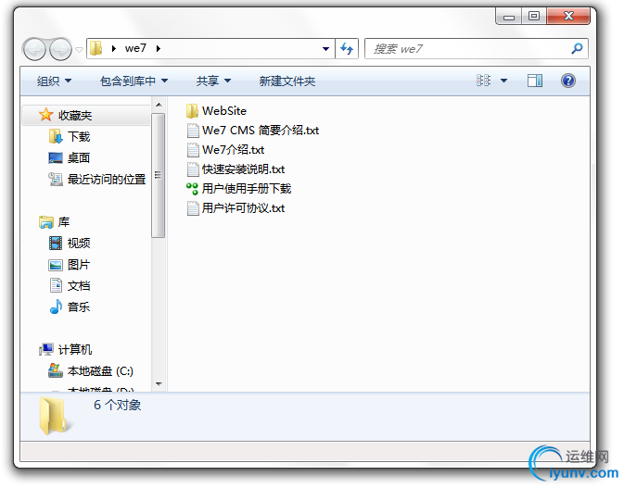Open 桌面 in the favorites list

[x=79, y=158]
